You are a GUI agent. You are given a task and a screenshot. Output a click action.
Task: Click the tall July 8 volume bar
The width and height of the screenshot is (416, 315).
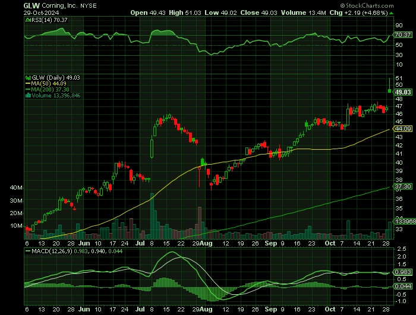pos(152,216)
